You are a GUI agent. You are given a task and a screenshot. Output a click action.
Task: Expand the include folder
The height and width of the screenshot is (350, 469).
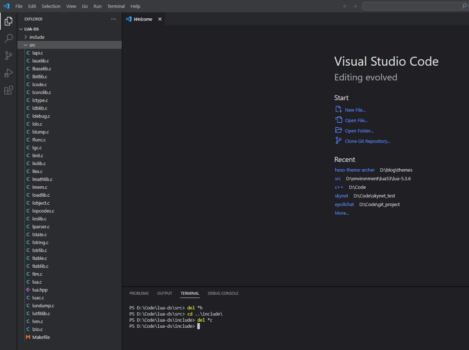[x=25, y=37]
